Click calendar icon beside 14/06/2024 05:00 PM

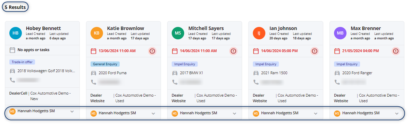(256, 51)
